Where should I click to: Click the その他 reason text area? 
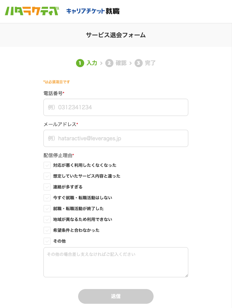(x=116, y=262)
